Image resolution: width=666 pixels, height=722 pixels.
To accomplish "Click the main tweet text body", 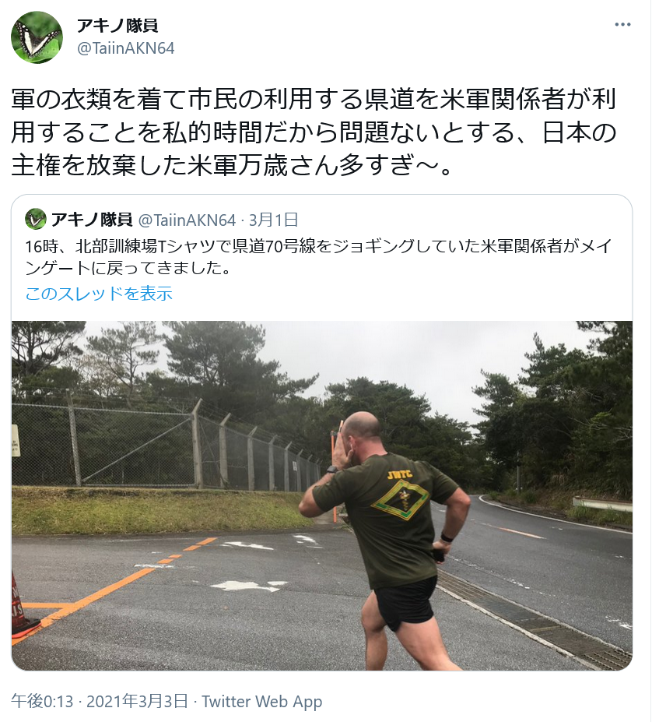I will pyautogui.click(x=314, y=132).
